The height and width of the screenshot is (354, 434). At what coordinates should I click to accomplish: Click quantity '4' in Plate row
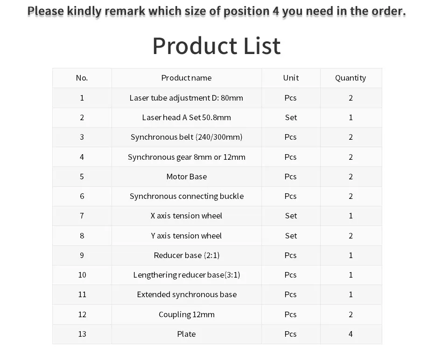click(x=350, y=334)
